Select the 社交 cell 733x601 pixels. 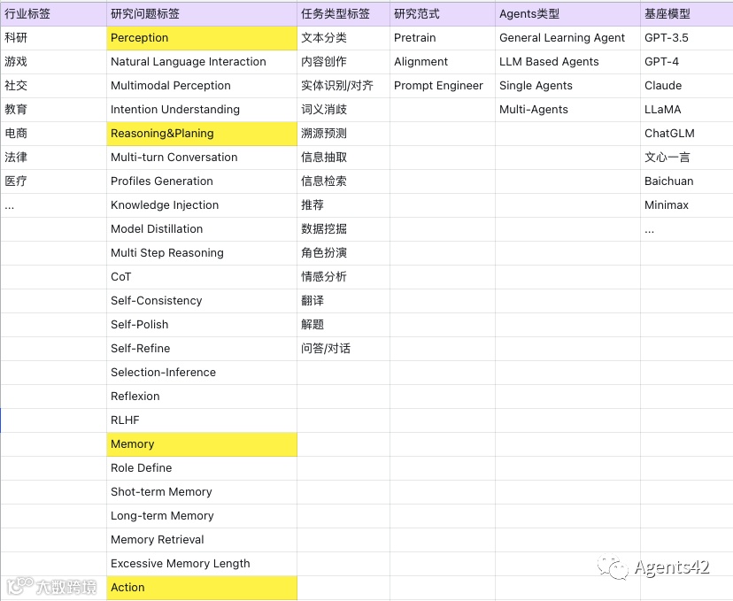pyautogui.click(x=53, y=86)
